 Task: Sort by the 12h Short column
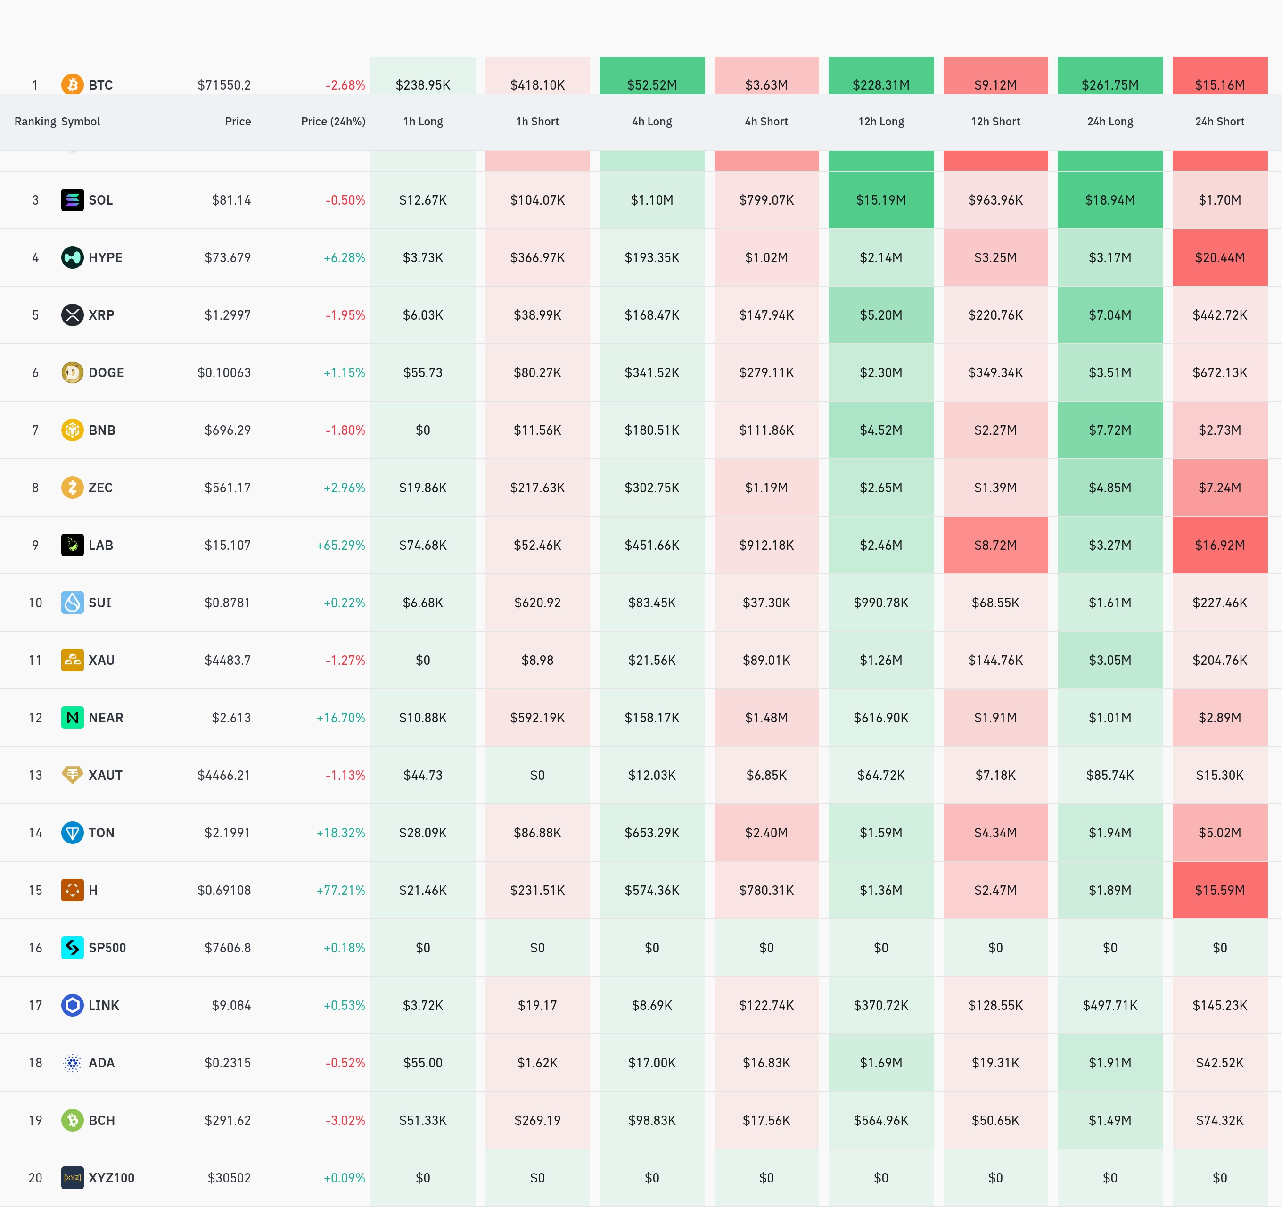pos(996,121)
